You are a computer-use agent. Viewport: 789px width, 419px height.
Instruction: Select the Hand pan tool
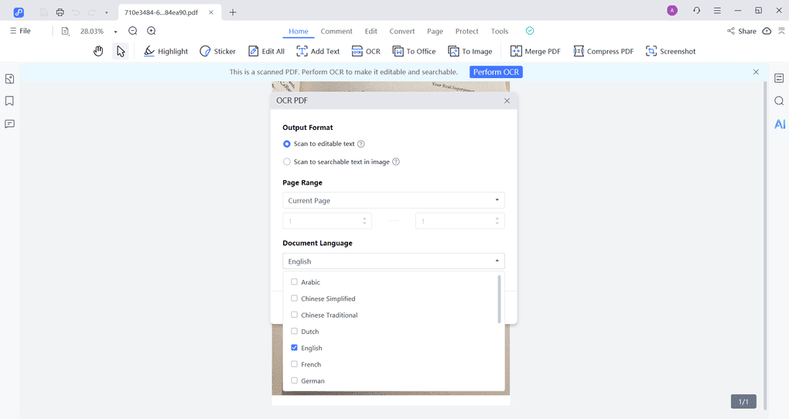point(98,51)
